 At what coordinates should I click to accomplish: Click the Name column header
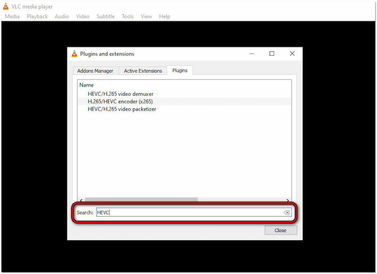tap(87, 85)
